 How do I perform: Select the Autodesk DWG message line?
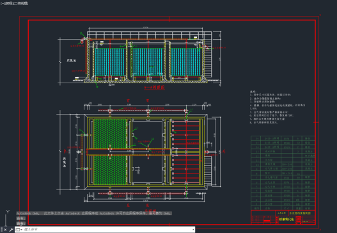click(x=94, y=213)
